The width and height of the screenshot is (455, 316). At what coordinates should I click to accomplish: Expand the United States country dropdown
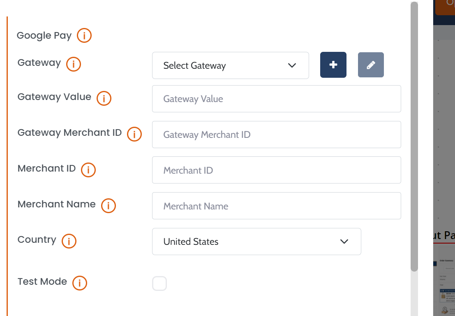pos(256,242)
